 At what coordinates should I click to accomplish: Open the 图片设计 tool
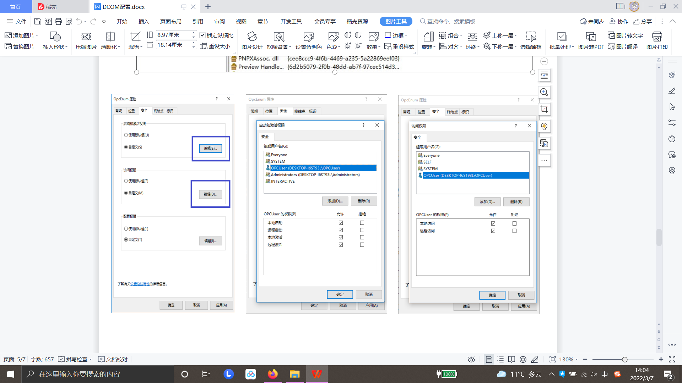252,40
